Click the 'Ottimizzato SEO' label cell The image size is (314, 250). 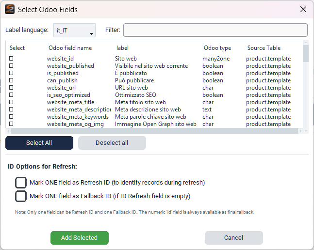pos(135,95)
